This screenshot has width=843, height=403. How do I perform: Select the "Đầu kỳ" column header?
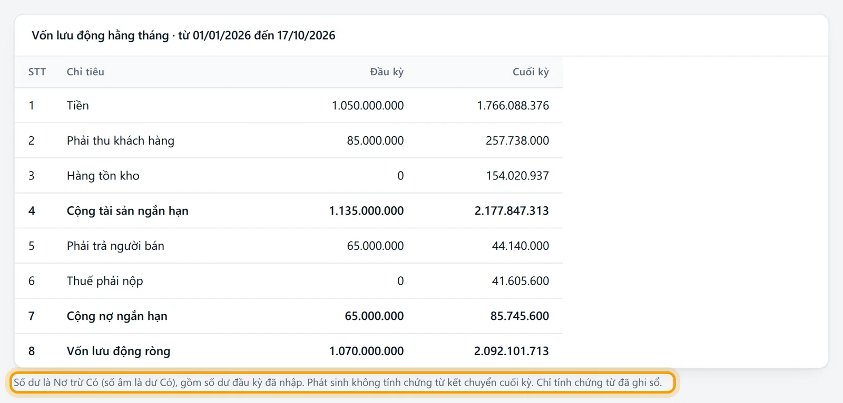coord(387,72)
